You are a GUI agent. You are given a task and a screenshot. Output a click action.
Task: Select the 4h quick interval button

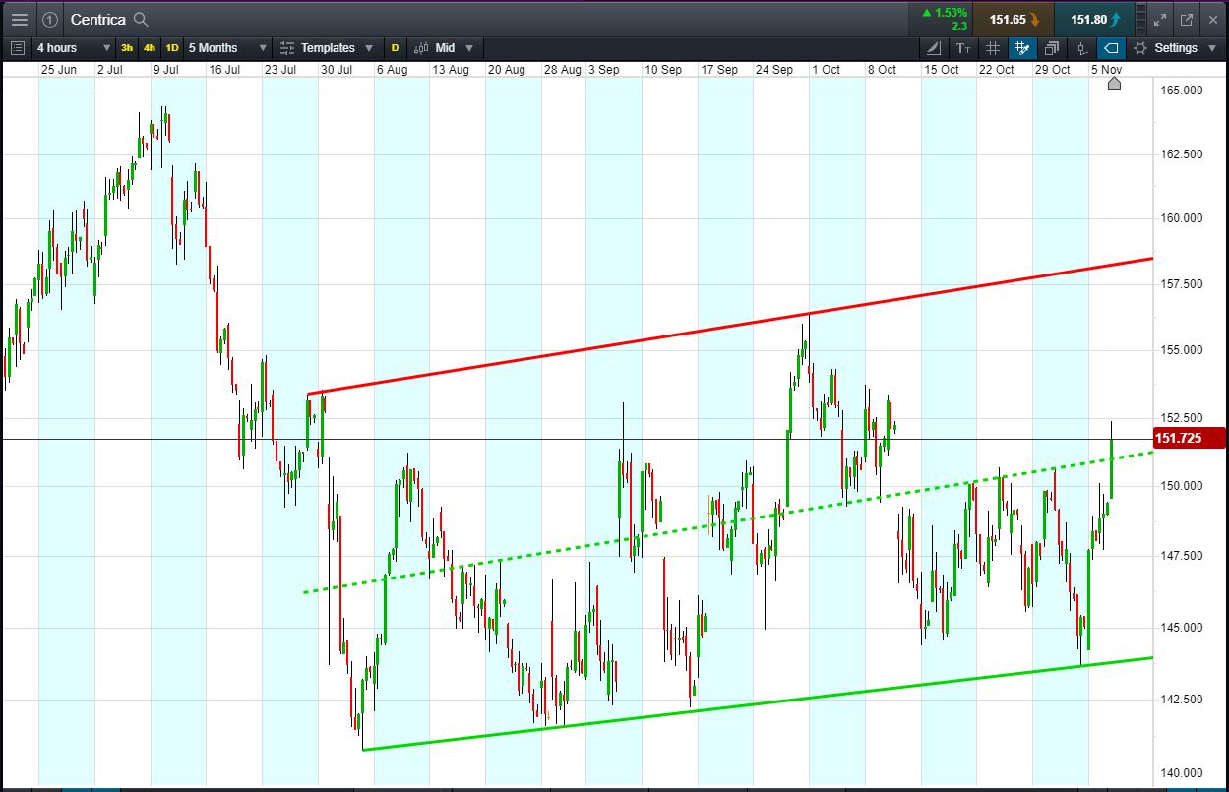tap(150, 47)
